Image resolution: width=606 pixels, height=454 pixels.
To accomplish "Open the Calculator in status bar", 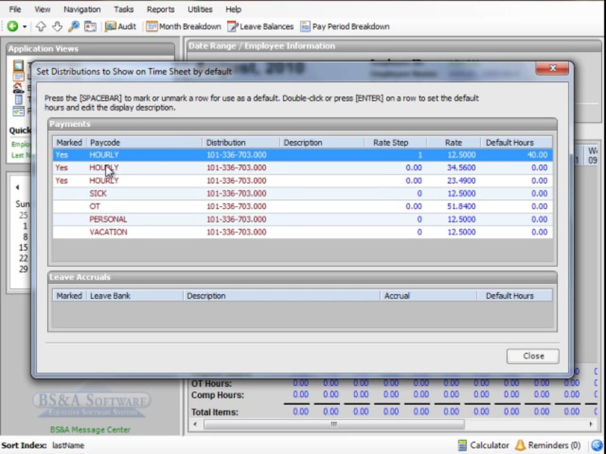I will coord(483,445).
